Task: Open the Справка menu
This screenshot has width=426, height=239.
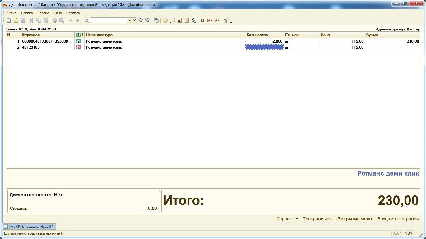Action: coord(73,13)
